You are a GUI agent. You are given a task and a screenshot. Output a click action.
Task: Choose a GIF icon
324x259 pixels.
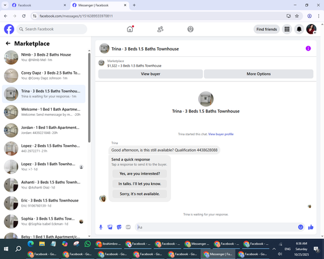[128, 227]
